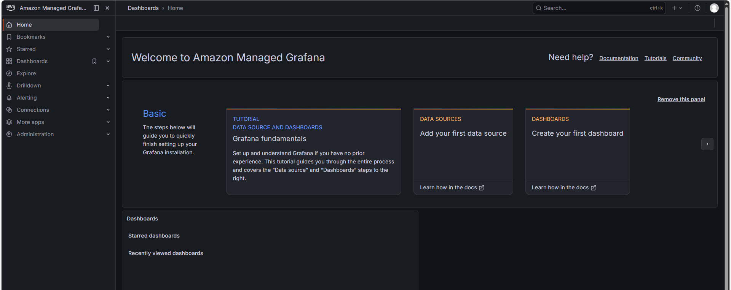Click the Starred star icon

9,49
